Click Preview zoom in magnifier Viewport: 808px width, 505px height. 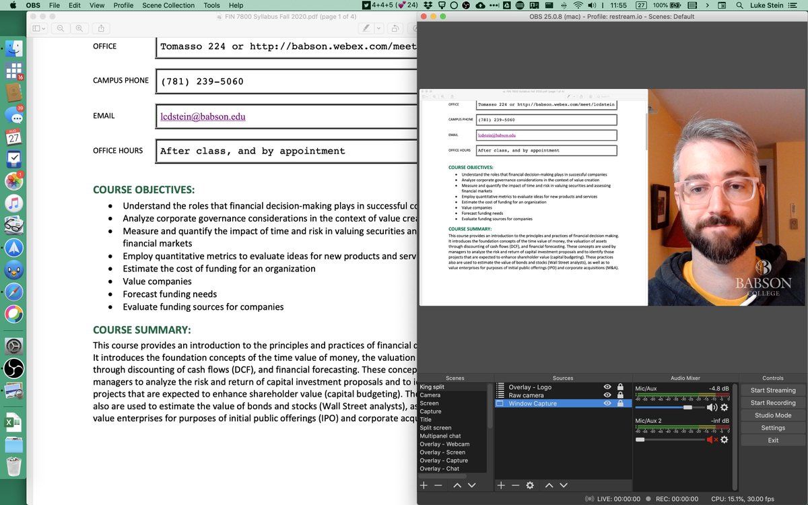(79, 28)
